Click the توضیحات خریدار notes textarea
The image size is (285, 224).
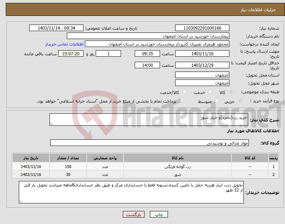pyautogui.click(x=131, y=192)
